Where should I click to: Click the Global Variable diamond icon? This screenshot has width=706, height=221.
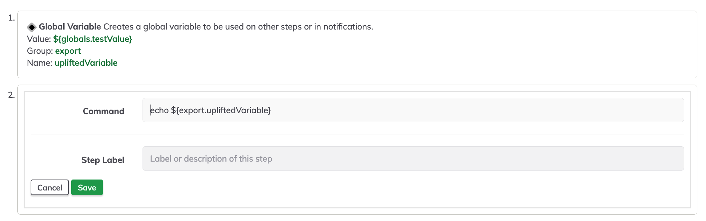tap(32, 27)
